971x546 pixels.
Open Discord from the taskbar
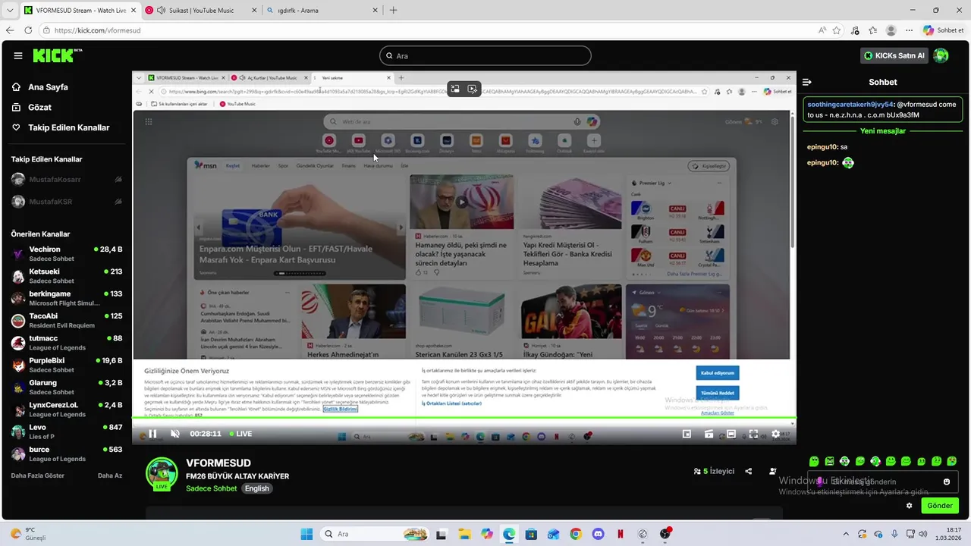pyautogui.click(x=599, y=534)
